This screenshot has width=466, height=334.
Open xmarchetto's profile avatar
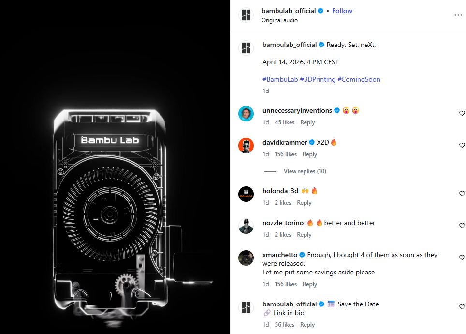246,258
